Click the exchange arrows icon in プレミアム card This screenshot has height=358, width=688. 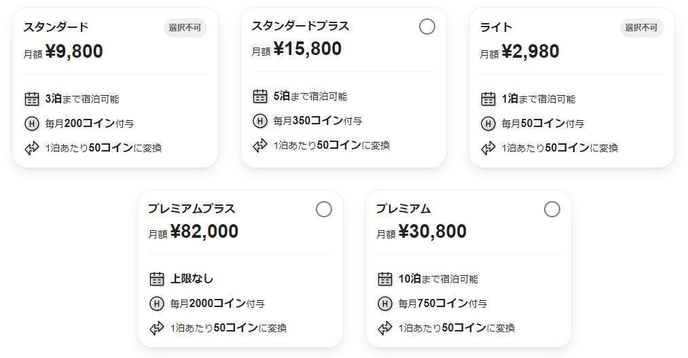[x=385, y=328]
